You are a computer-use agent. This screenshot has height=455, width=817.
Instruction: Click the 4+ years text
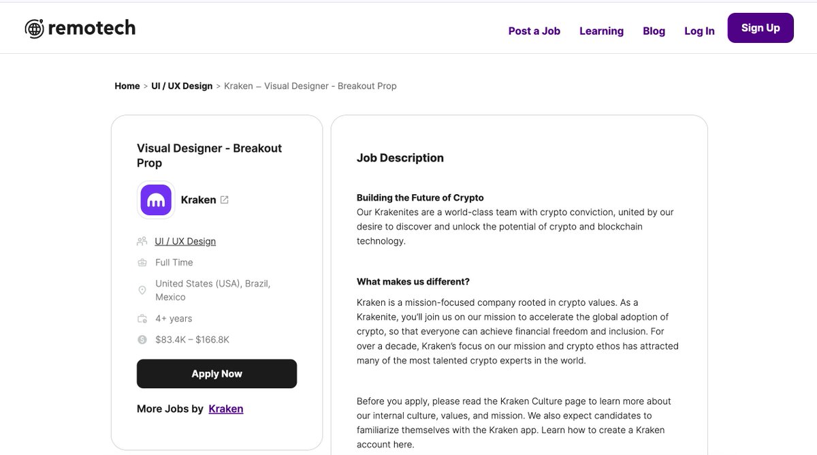click(x=174, y=318)
